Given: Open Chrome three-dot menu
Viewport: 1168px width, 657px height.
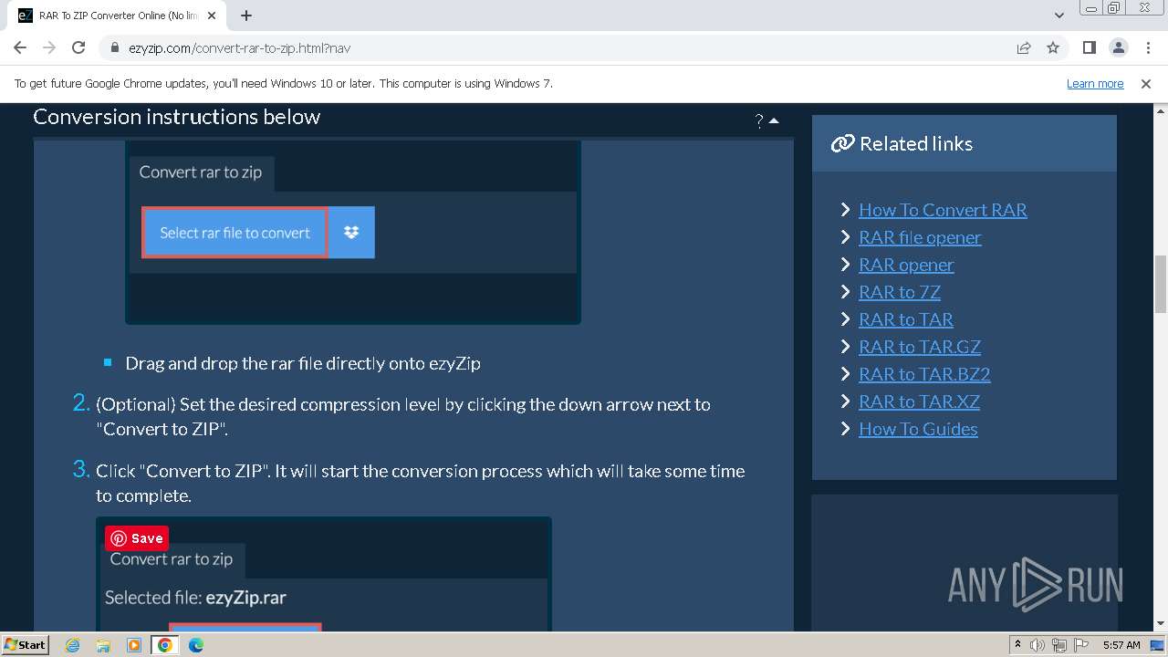Looking at the screenshot, I should pos(1146,47).
